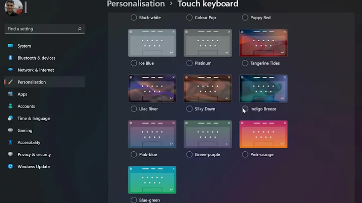Select the Pink-blue radio button
The width and height of the screenshot is (362, 203).
click(134, 155)
